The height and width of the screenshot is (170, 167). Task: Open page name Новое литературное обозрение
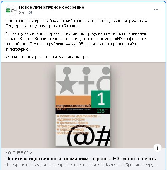52,7
